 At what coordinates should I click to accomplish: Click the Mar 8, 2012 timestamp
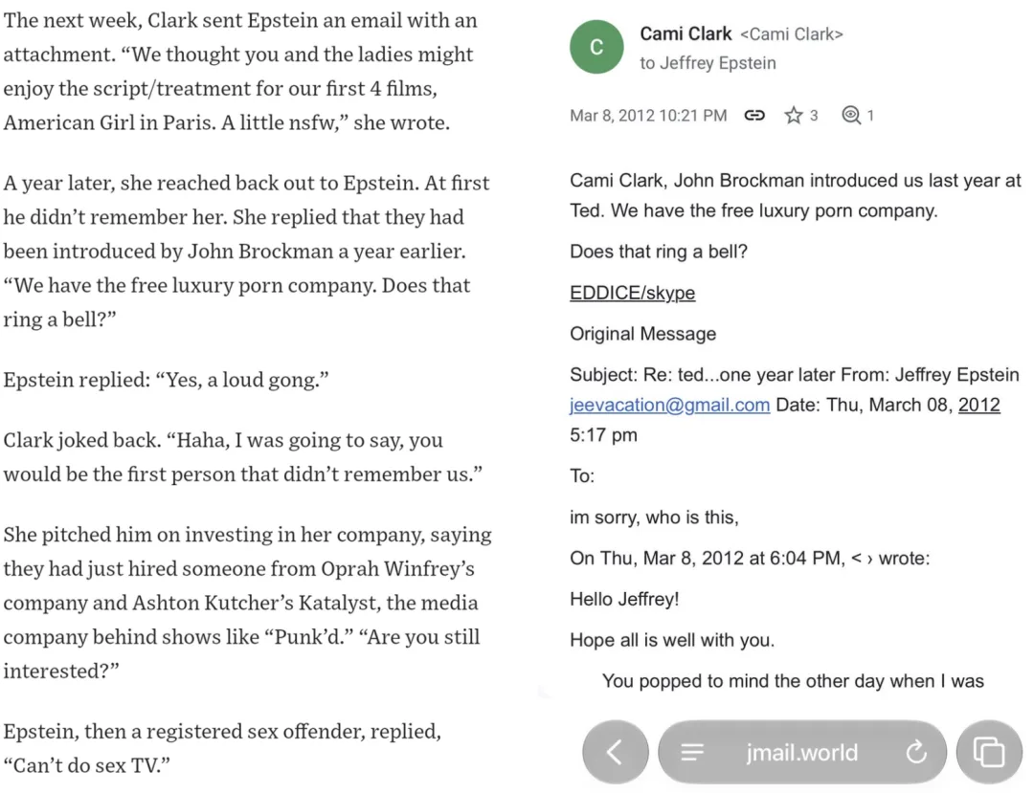[648, 116]
